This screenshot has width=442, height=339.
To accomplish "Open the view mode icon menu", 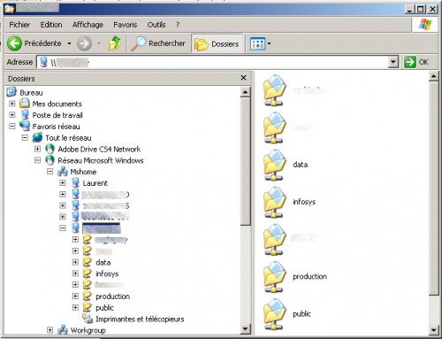I will (257, 44).
